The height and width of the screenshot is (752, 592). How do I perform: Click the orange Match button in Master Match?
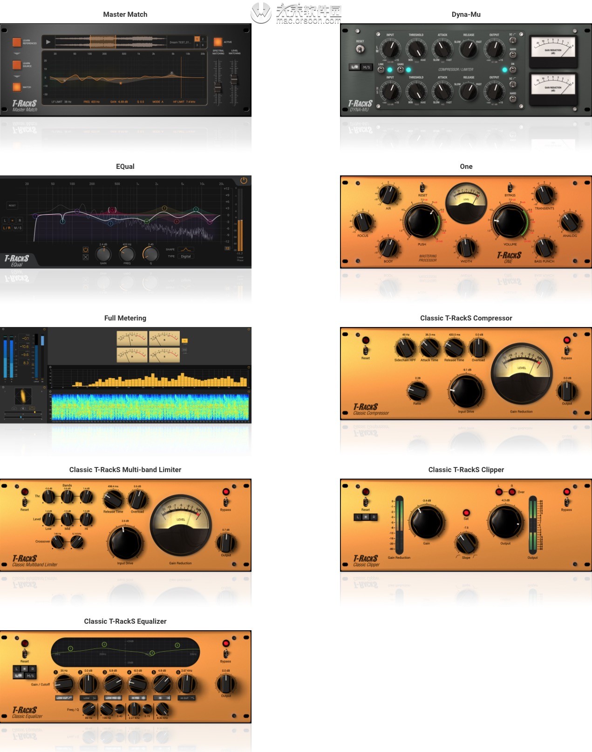tap(17, 87)
